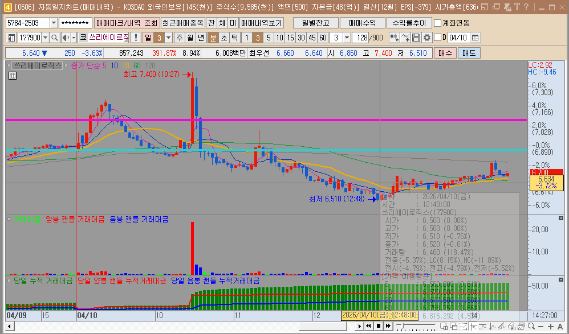This screenshot has width=569, height=334.
Task: Click the T font icon in title bar
Action: [517, 7]
